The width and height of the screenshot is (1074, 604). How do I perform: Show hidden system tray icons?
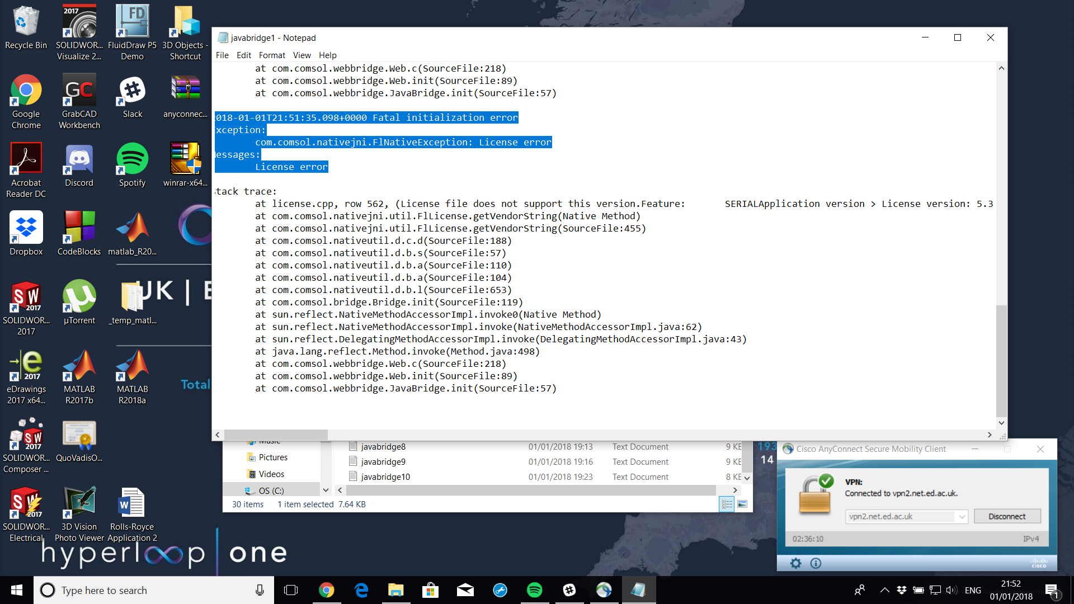tap(884, 590)
